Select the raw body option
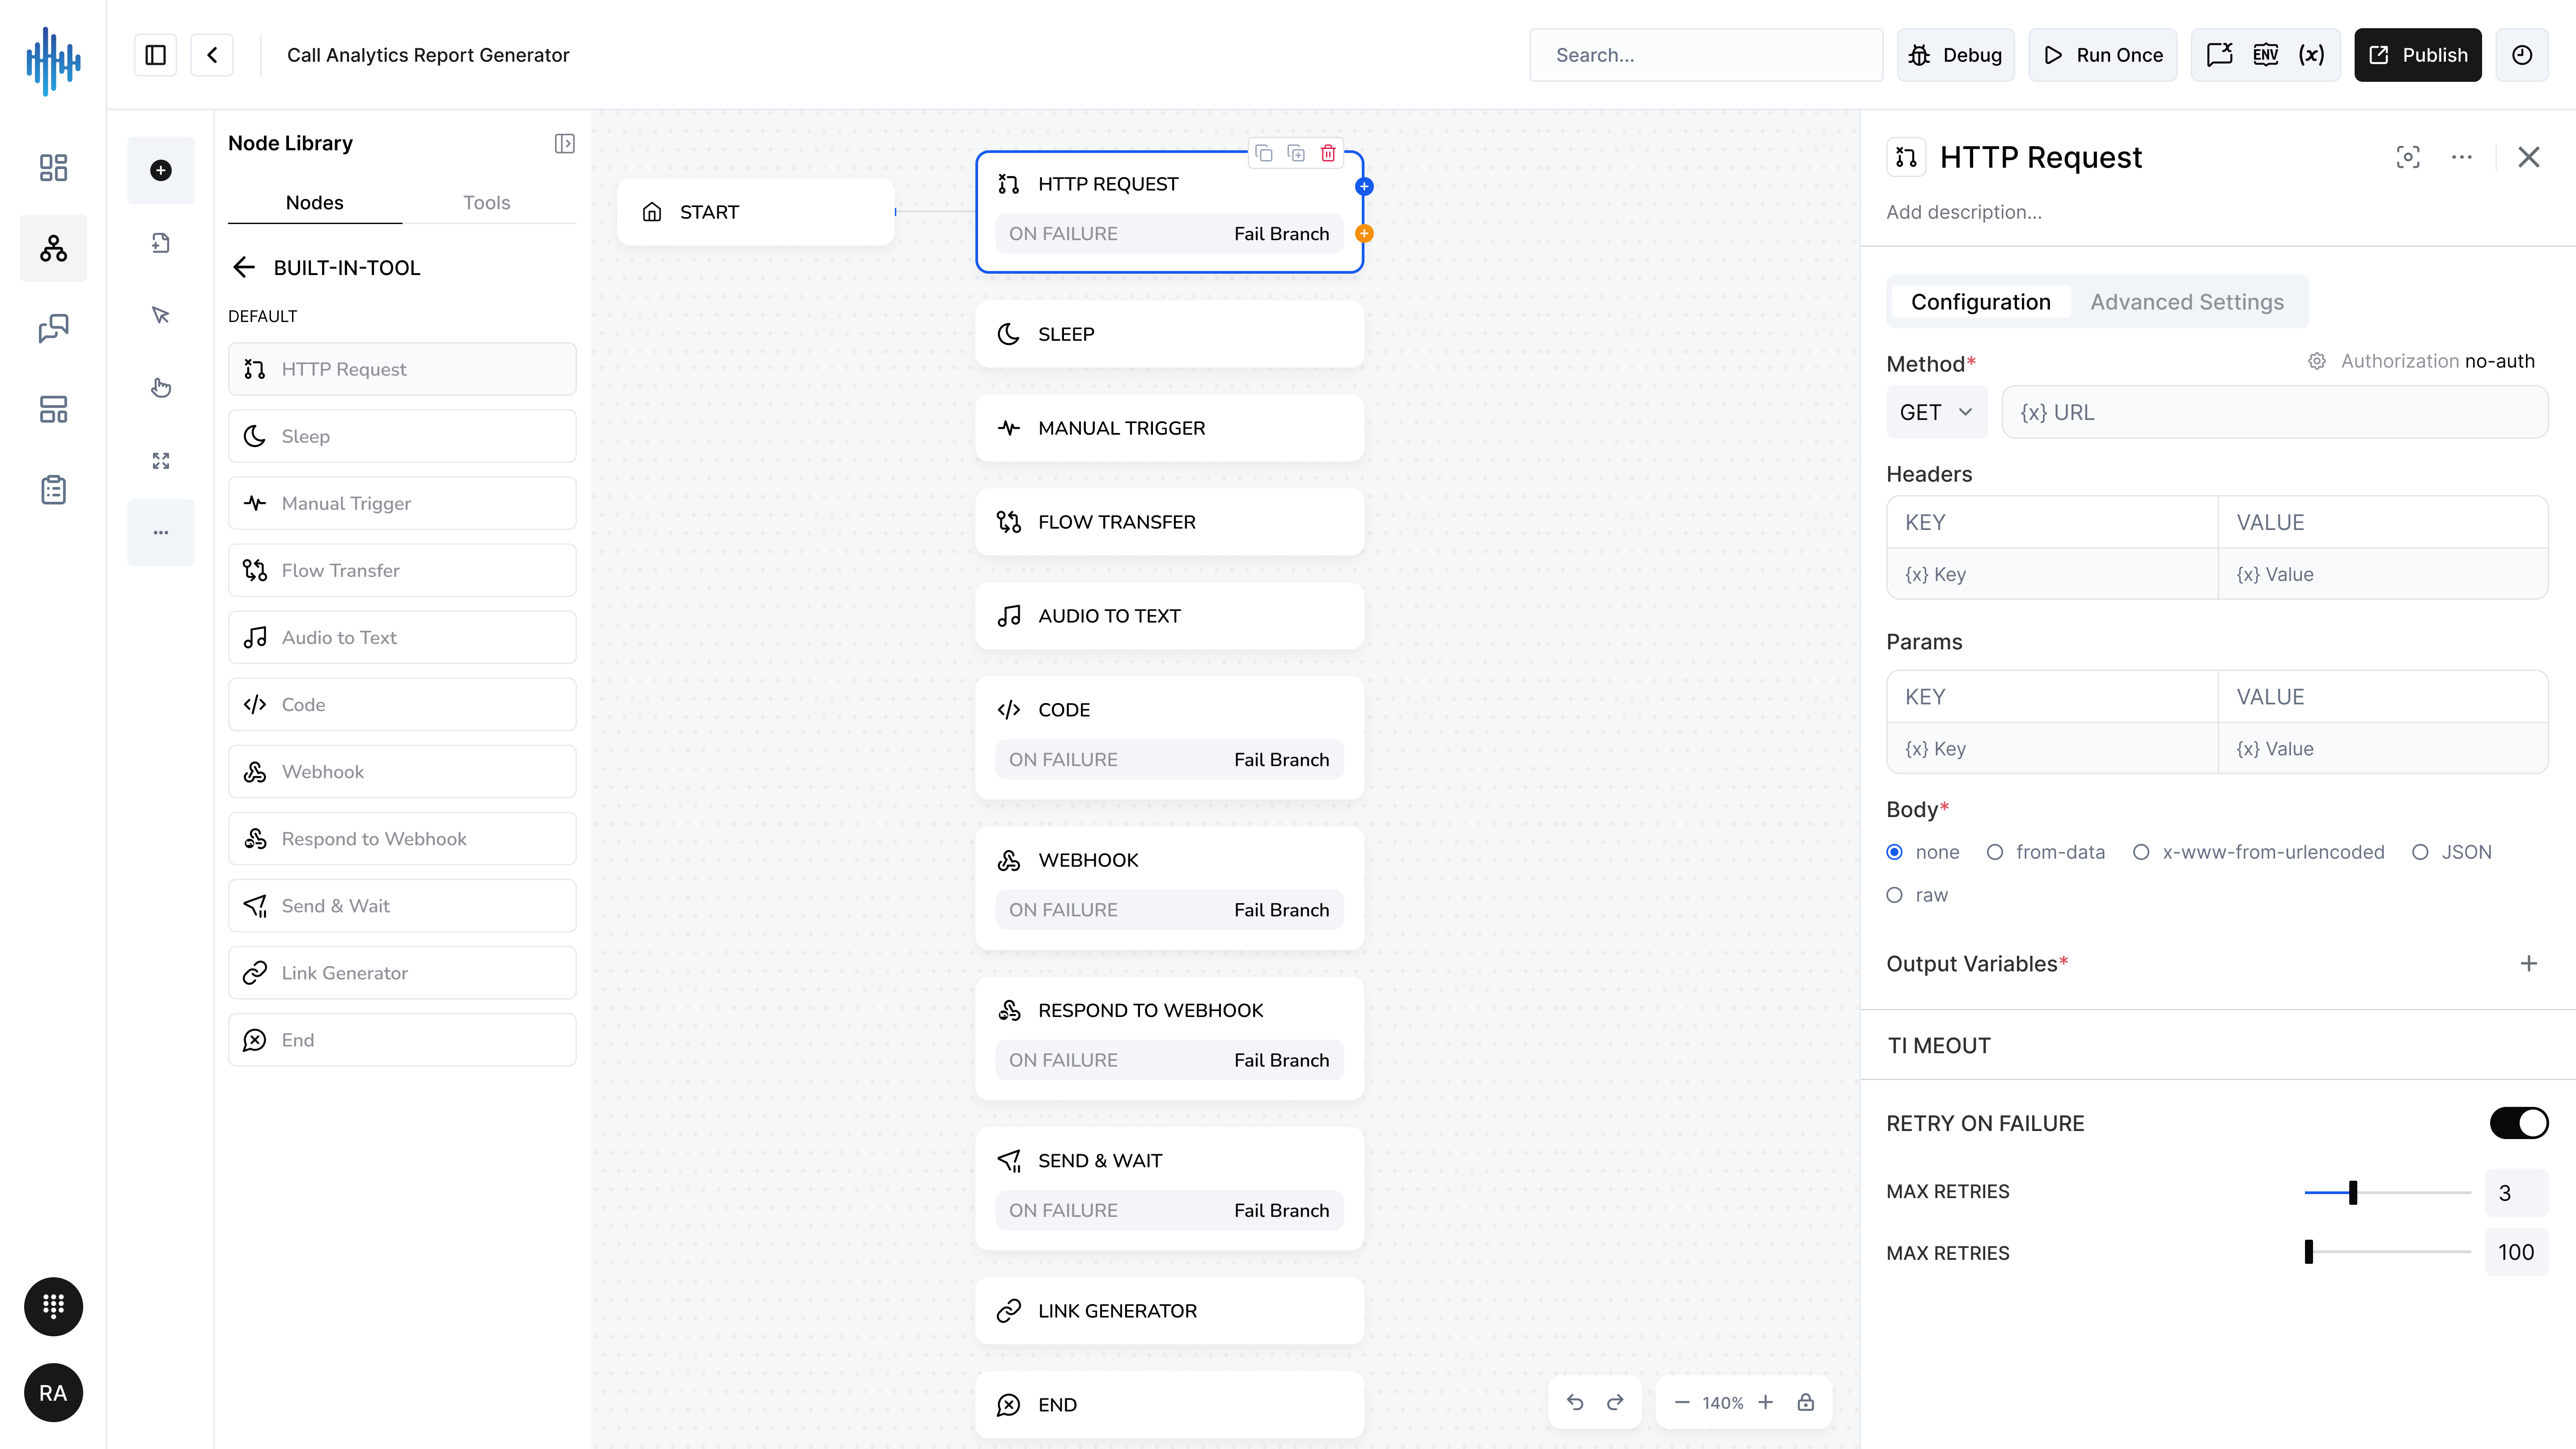The height and width of the screenshot is (1449, 2576). pyautogui.click(x=1895, y=895)
